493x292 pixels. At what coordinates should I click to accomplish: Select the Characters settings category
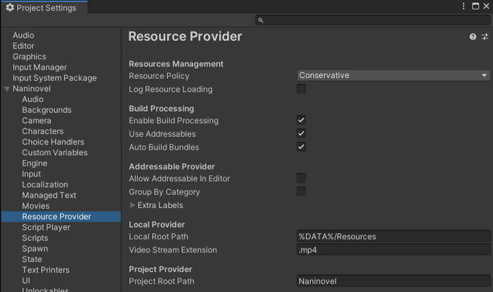tap(42, 131)
